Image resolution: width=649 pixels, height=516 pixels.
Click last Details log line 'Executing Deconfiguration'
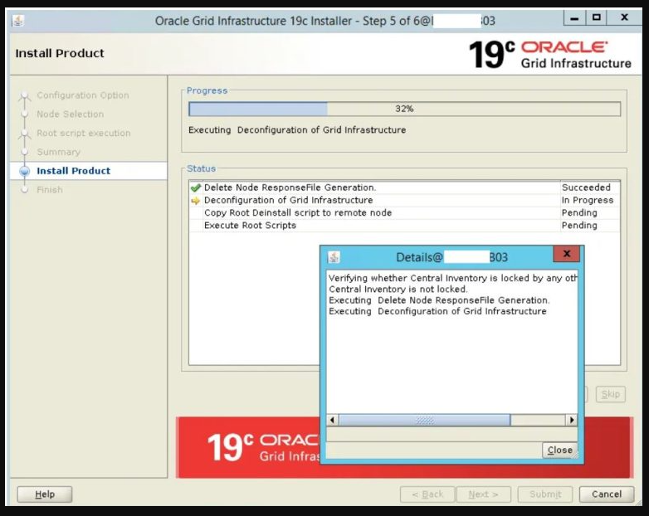coord(437,311)
